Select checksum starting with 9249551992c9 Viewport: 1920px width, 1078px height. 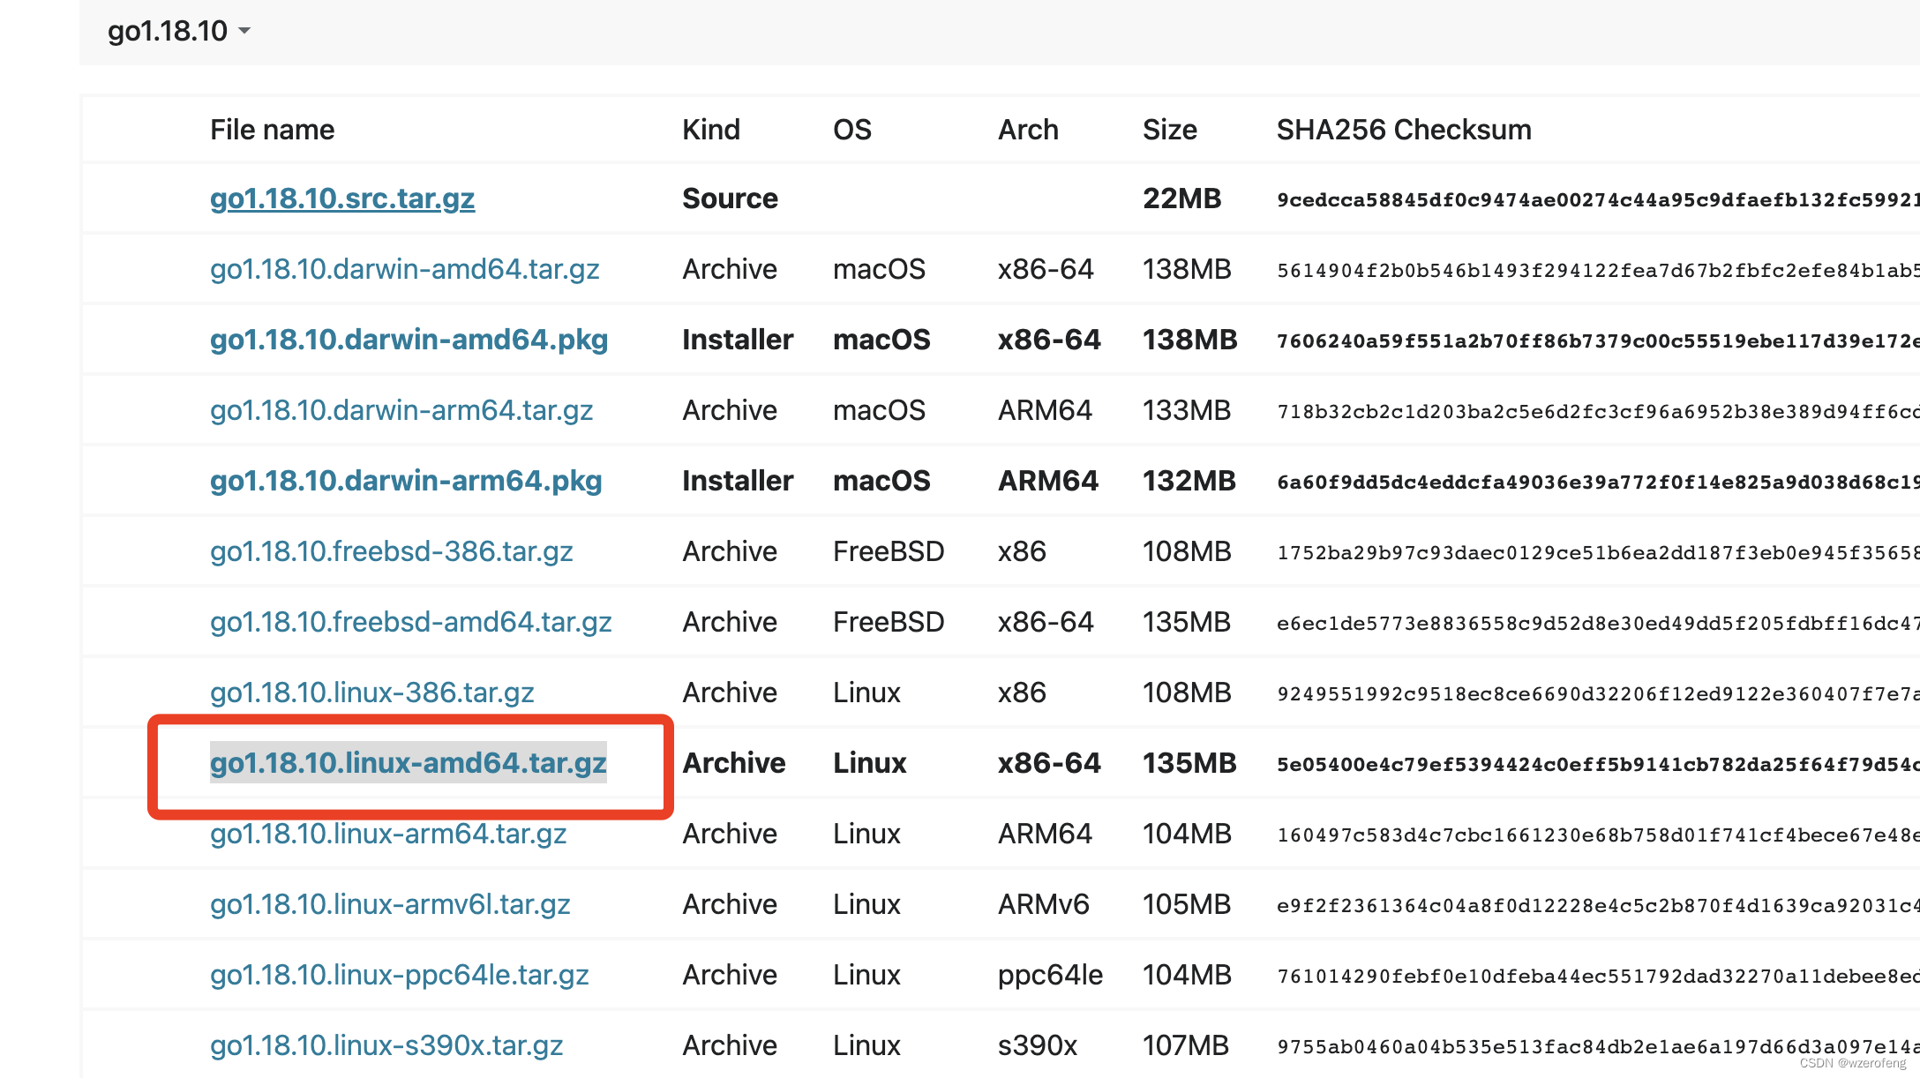(x=1598, y=693)
